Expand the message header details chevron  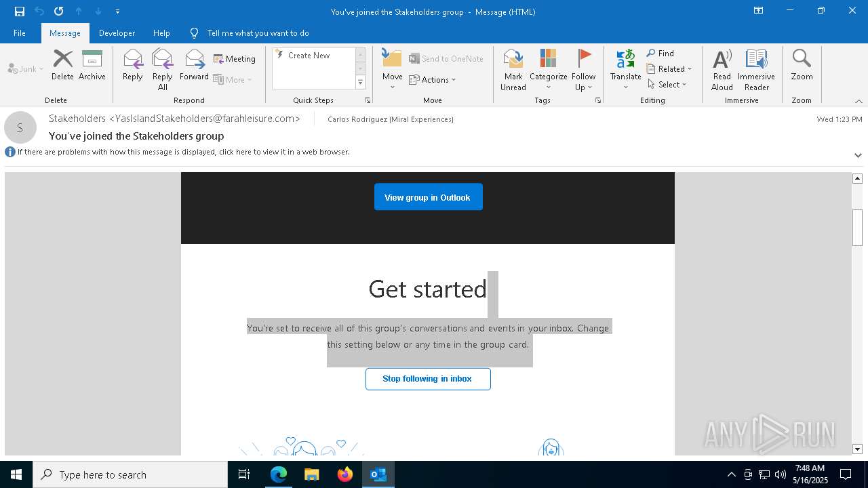(x=858, y=155)
